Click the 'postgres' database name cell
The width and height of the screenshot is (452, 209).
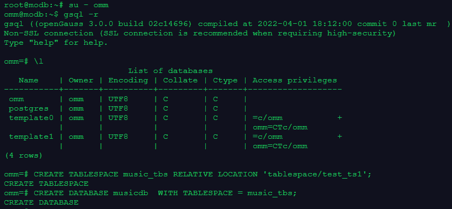pos(29,109)
